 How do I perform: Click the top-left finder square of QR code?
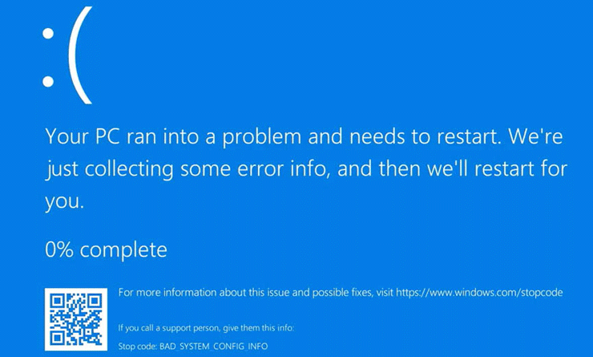(57, 301)
